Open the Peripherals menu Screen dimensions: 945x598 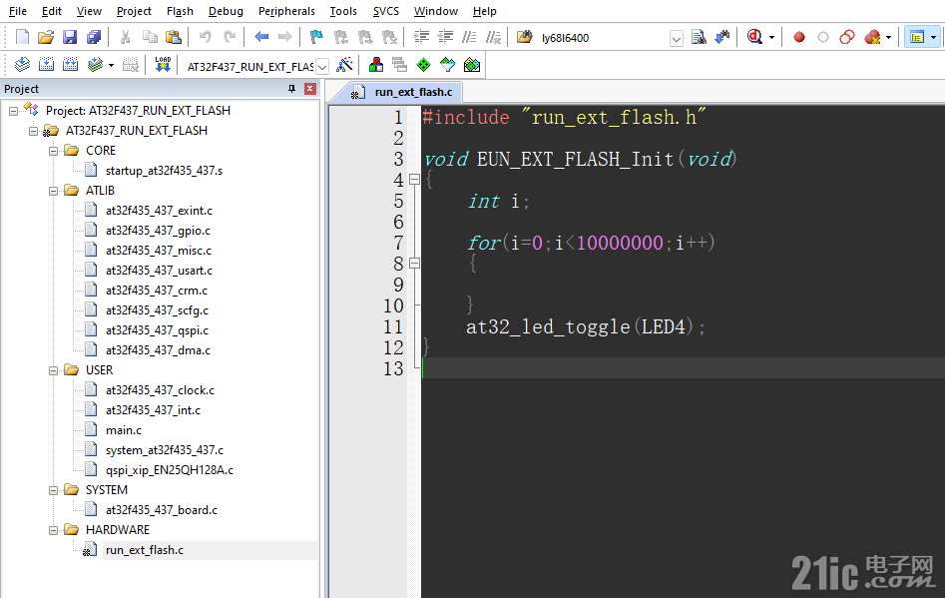(286, 11)
